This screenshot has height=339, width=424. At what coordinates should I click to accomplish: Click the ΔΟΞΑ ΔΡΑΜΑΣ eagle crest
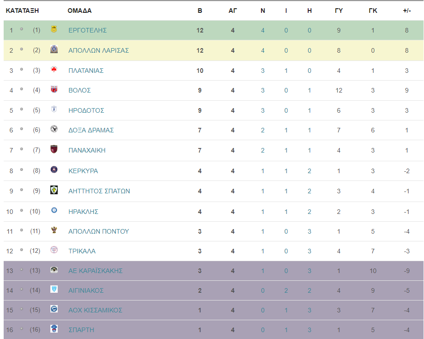pyautogui.click(x=54, y=129)
